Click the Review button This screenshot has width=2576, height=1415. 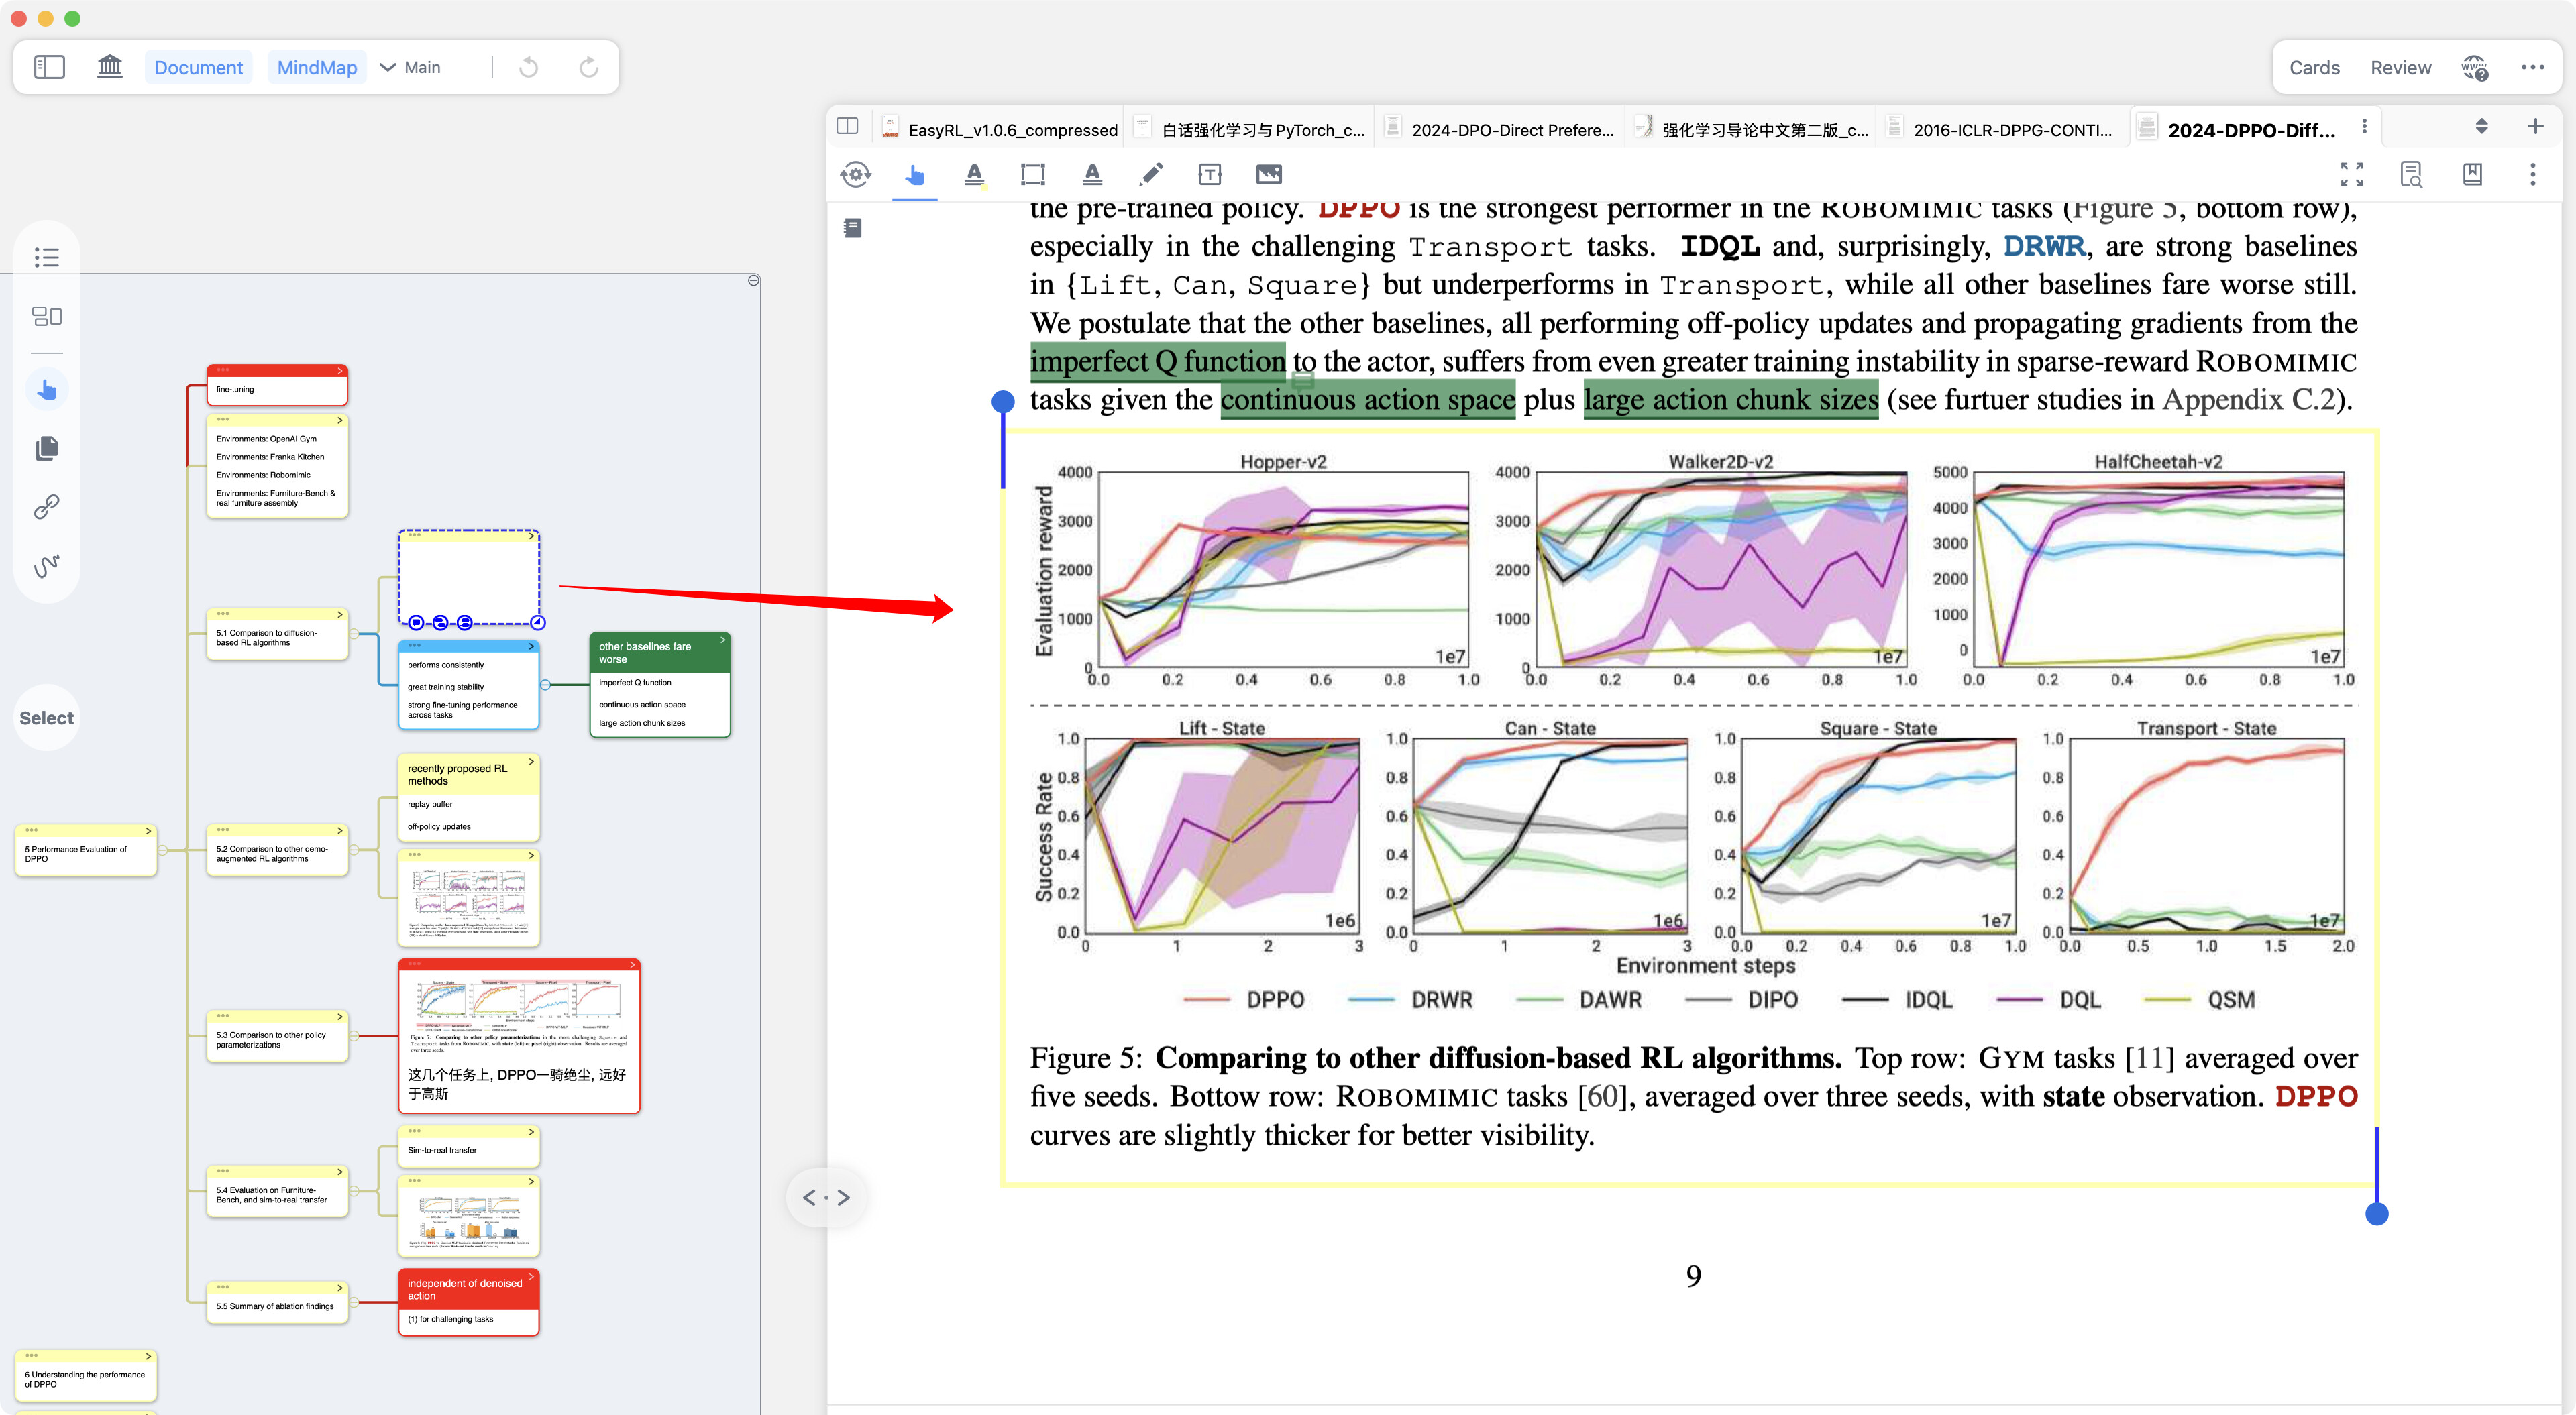click(x=2400, y=68)
